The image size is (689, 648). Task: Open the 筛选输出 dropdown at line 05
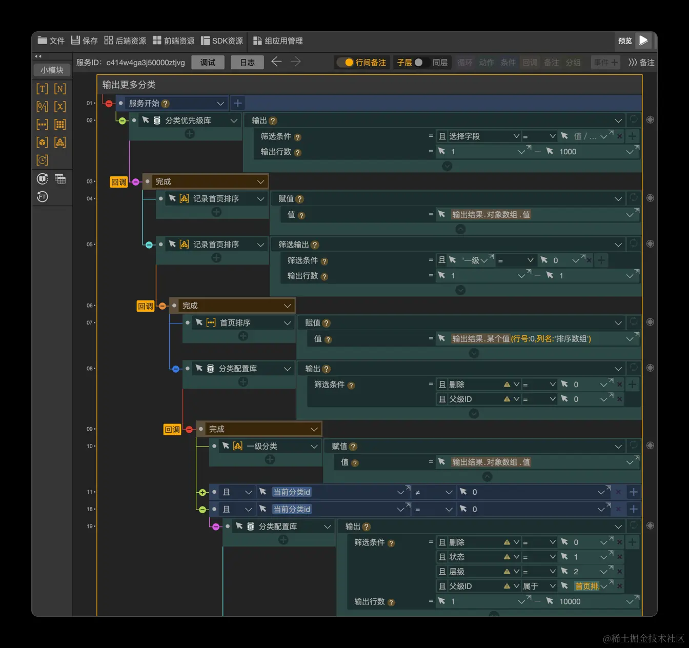click(618, 245)
